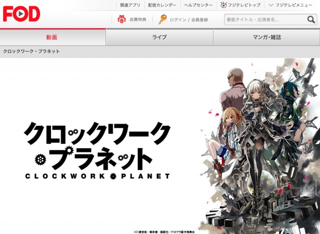320x234 pixels.
Task: Open the 会員特典 page
Action: (138, 20)
